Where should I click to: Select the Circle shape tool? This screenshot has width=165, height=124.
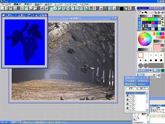click(x=60, y=8)
